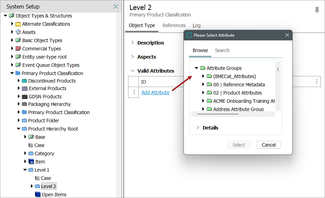Open the three-dot menu beside Add Attribute

134,92
